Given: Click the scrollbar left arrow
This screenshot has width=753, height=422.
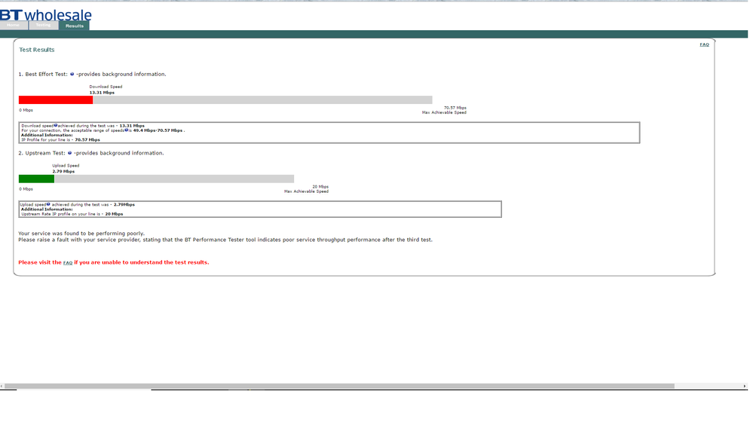Looking at the screenshot, I should click(x=2, y=386).
